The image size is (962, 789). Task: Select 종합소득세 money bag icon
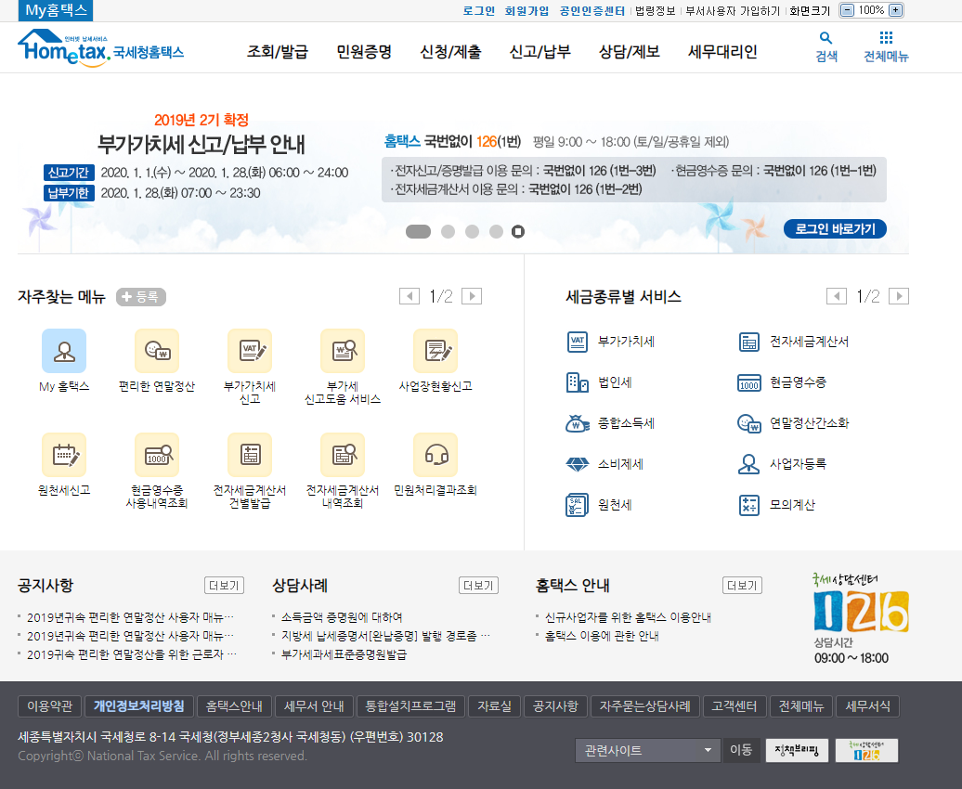point(578,423)
